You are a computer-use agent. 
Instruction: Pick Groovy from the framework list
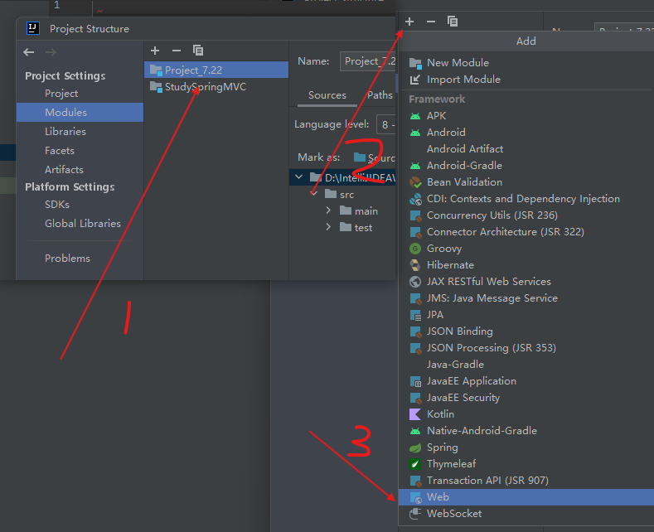(x=444, y=249)
